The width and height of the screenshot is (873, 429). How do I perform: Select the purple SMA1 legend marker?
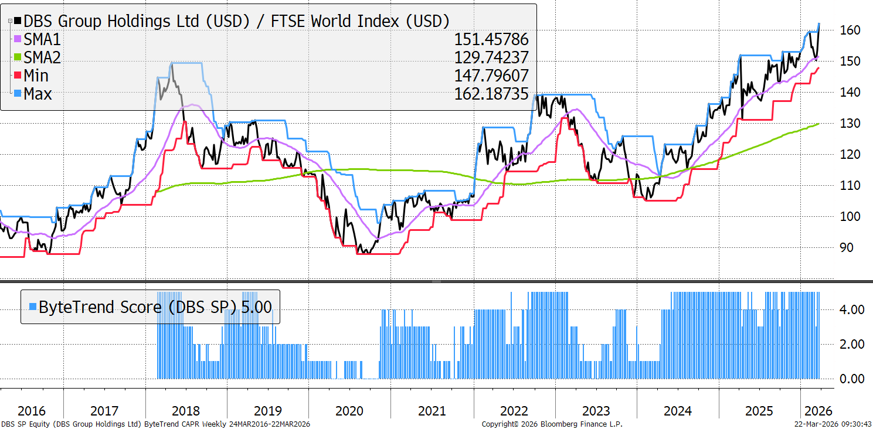pos(19,40)
